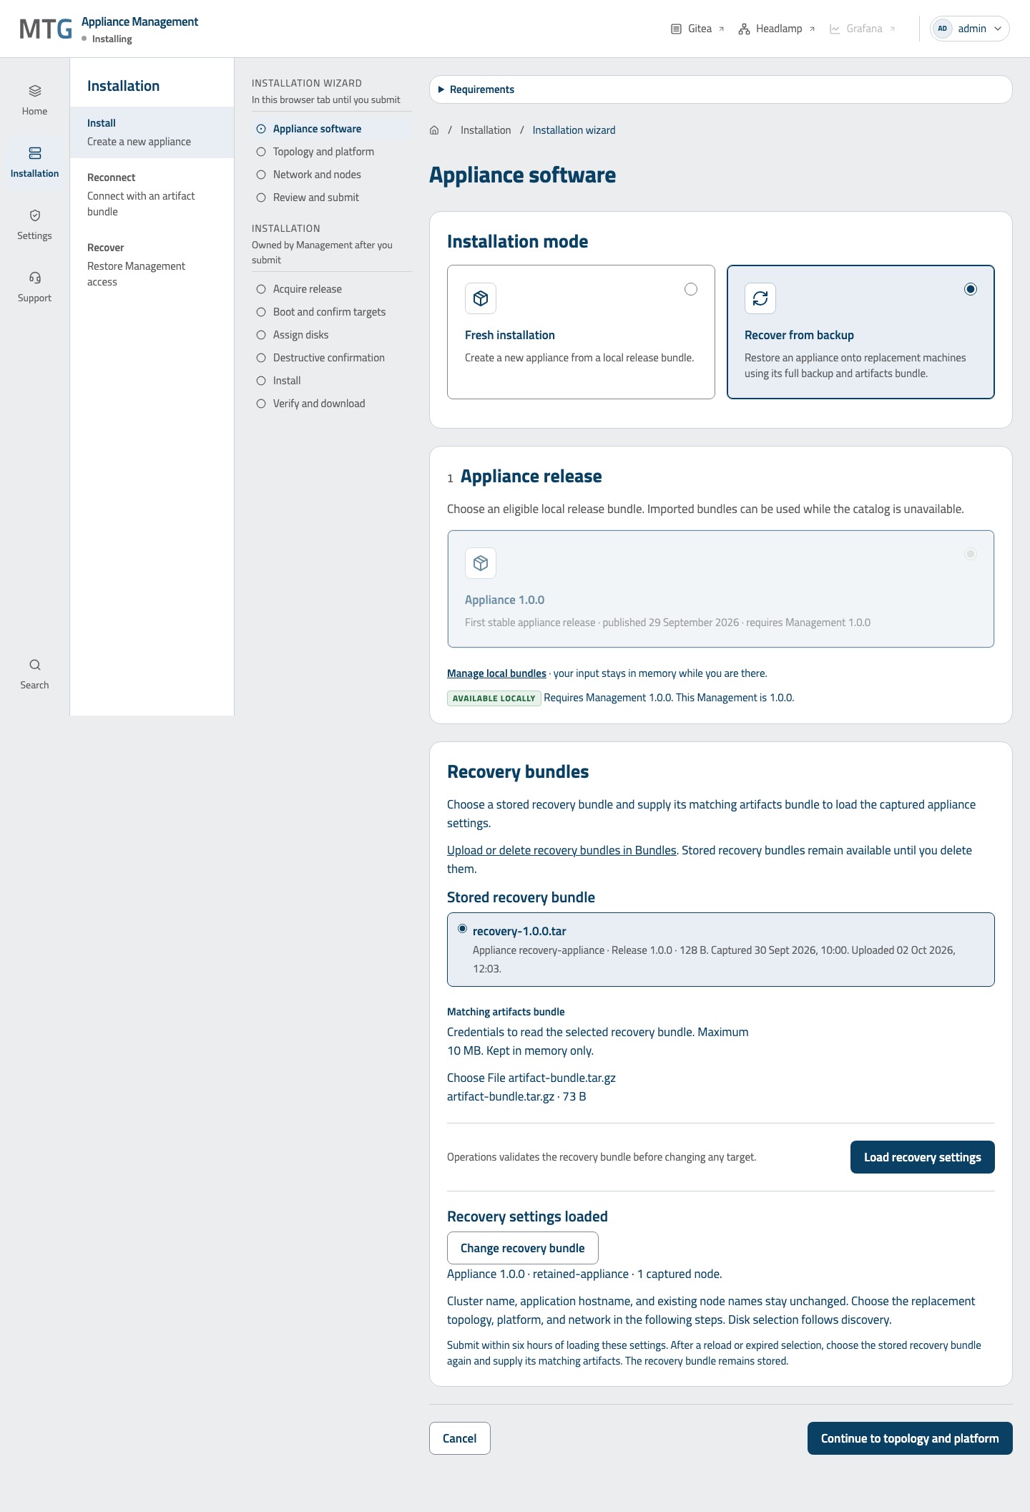This screenshot has width=1030, height=1512.
Task: Expand the Requirements section
Action: click(721, 89)
